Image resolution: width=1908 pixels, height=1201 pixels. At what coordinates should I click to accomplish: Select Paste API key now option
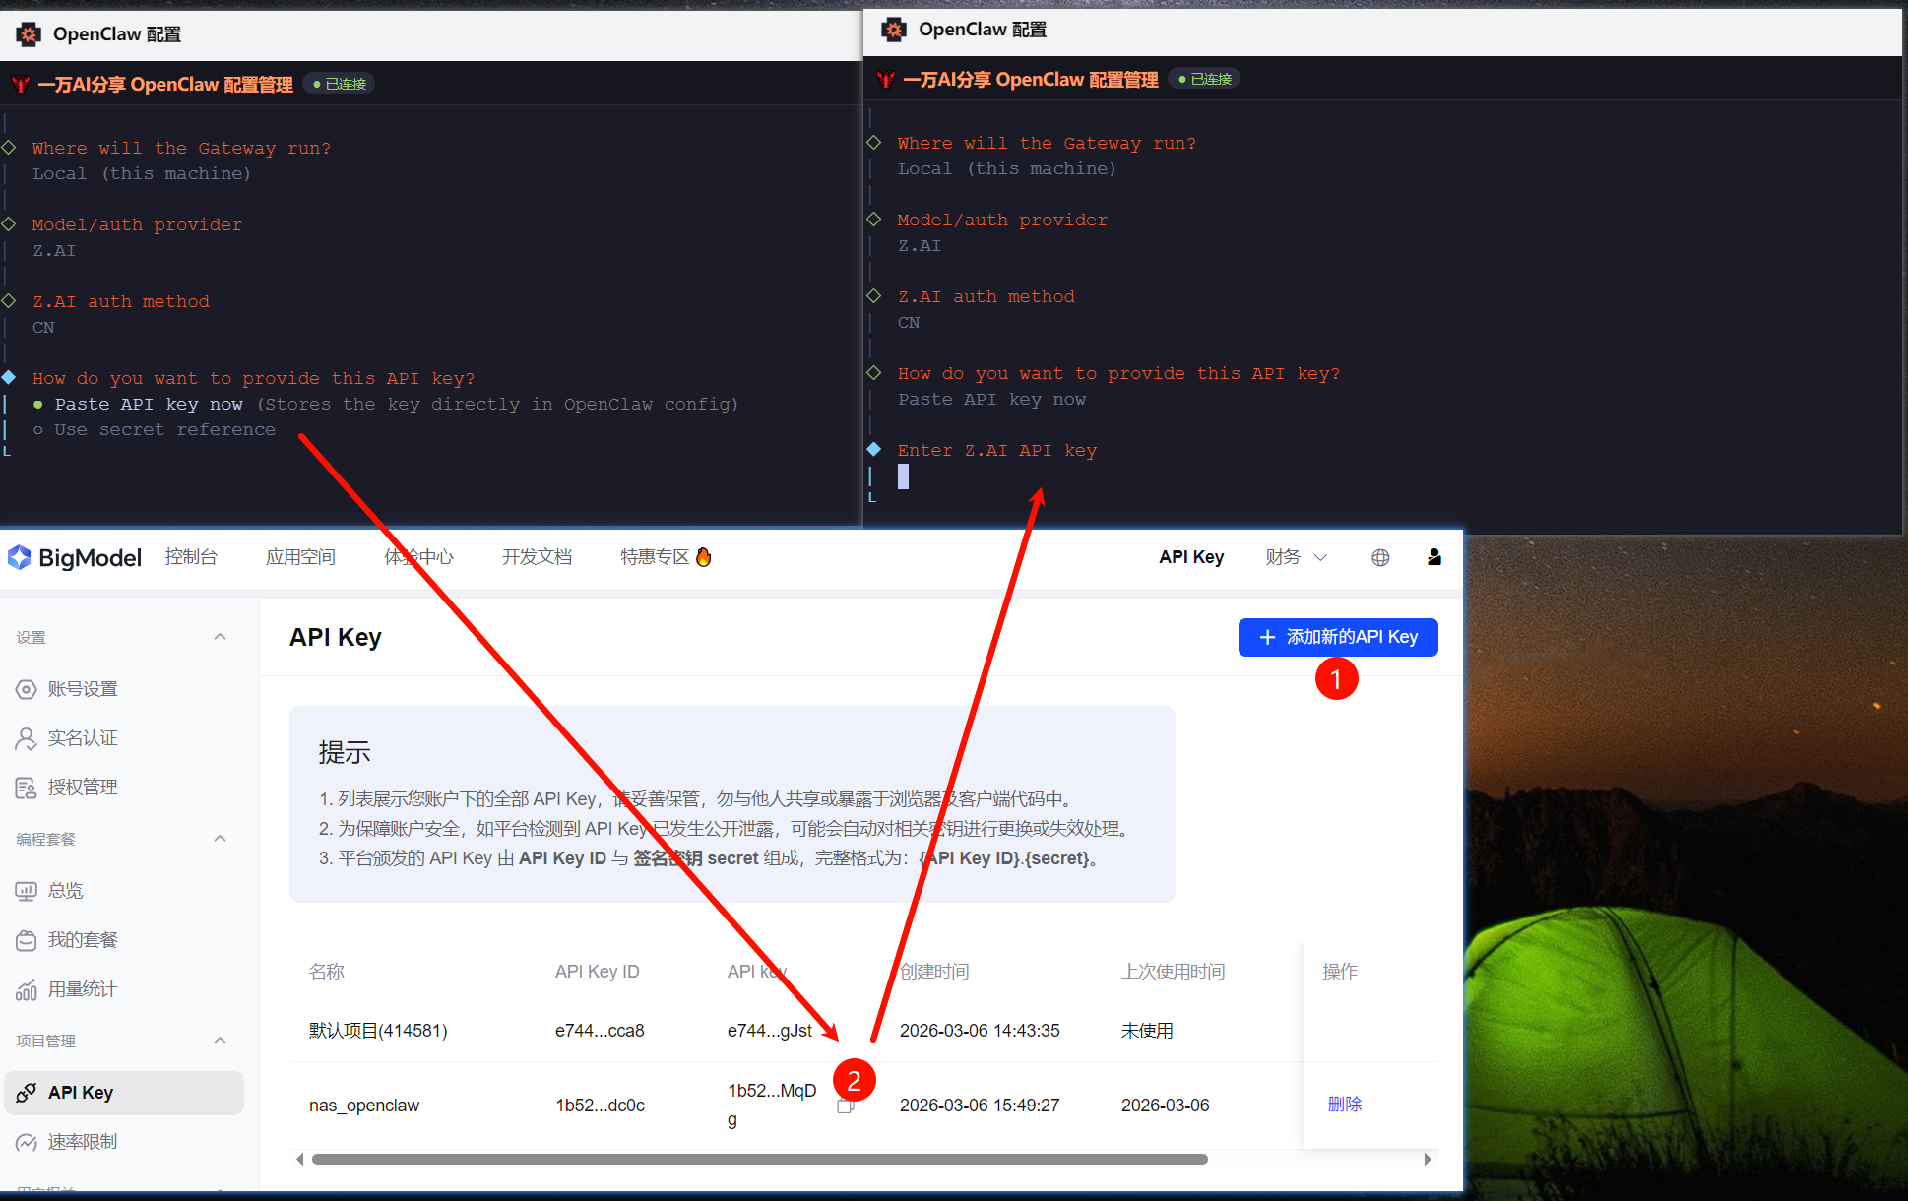[x=148, y=405]
